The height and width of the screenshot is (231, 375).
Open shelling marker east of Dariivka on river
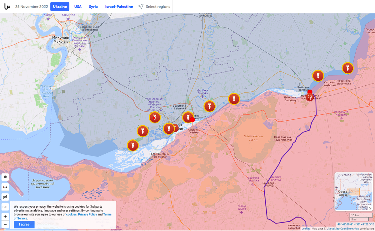(234, 99)
